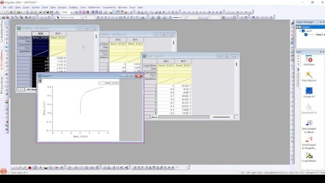Select the 100 Watt sheet tab
This screenshot has height=183, width=325.
coord(31,89)
